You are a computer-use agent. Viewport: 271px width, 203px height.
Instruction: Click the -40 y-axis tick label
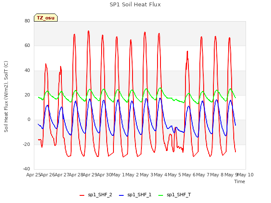pos(26,169)
